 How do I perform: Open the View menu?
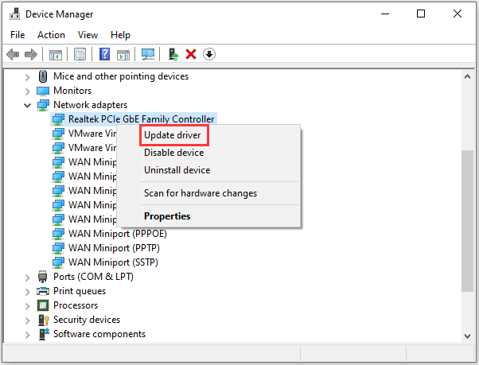point(88,35)
